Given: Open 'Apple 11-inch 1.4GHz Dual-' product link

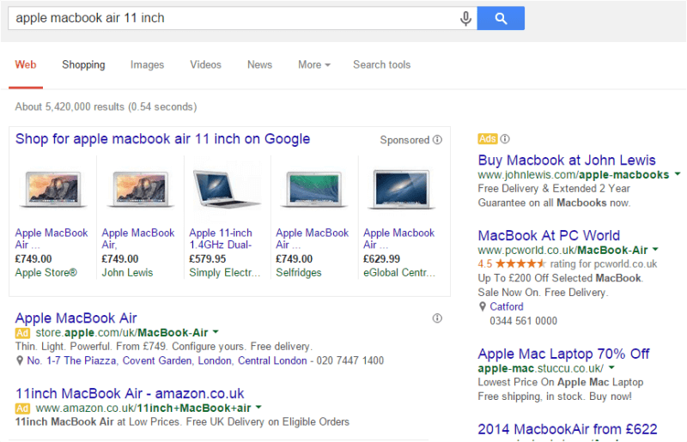Looking at the screenshot, I should (x=221, y=239).
